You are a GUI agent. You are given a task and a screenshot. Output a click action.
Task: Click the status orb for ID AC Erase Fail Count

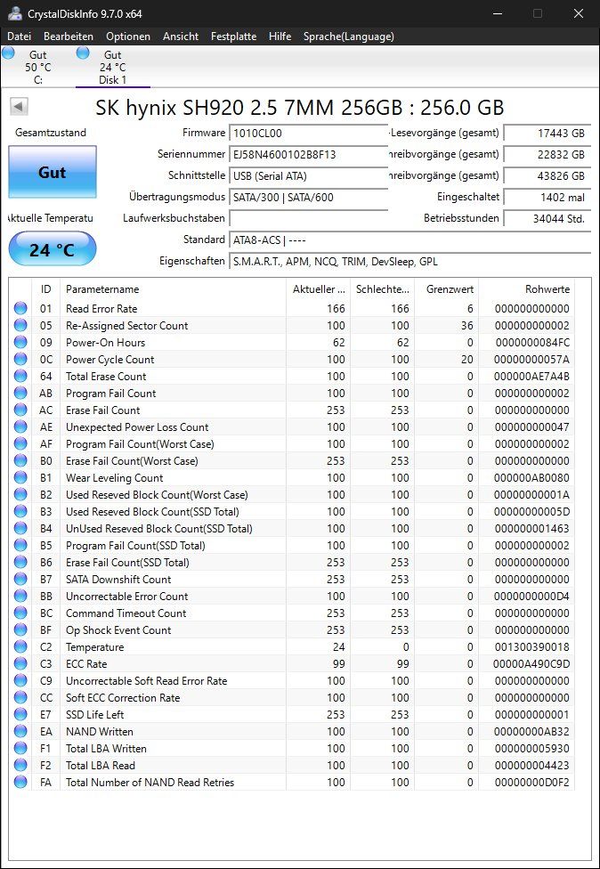[x=20, y=410]
